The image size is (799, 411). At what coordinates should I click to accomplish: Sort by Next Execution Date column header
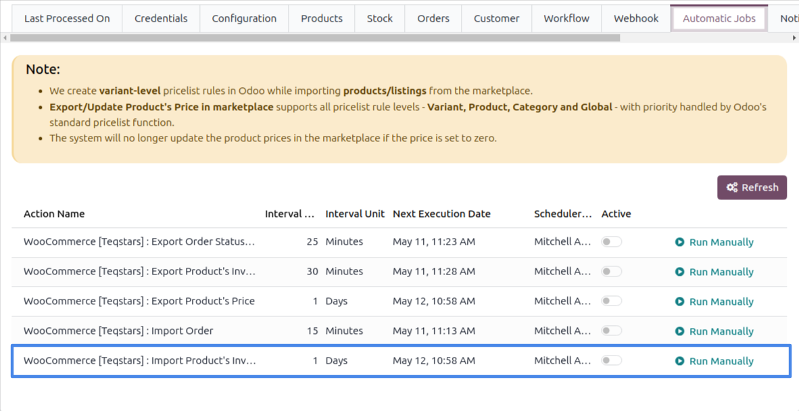click(442, 214)
